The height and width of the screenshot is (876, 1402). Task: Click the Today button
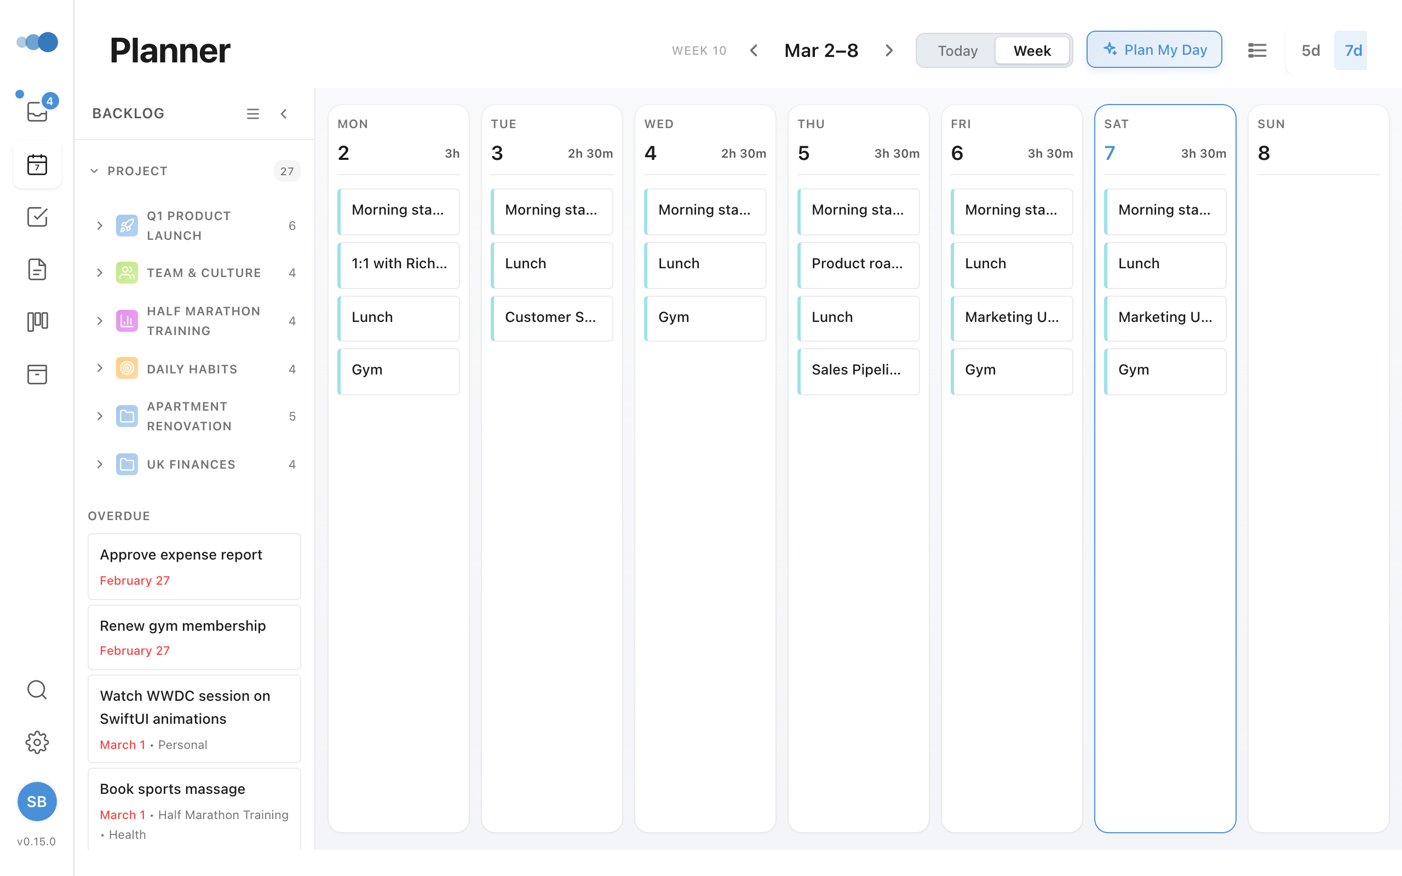coord(957,50)
